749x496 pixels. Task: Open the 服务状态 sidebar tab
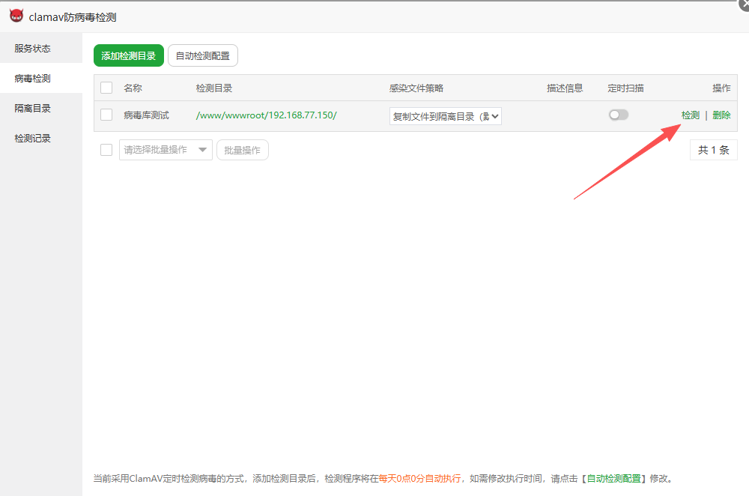click(x=33, y=49)
